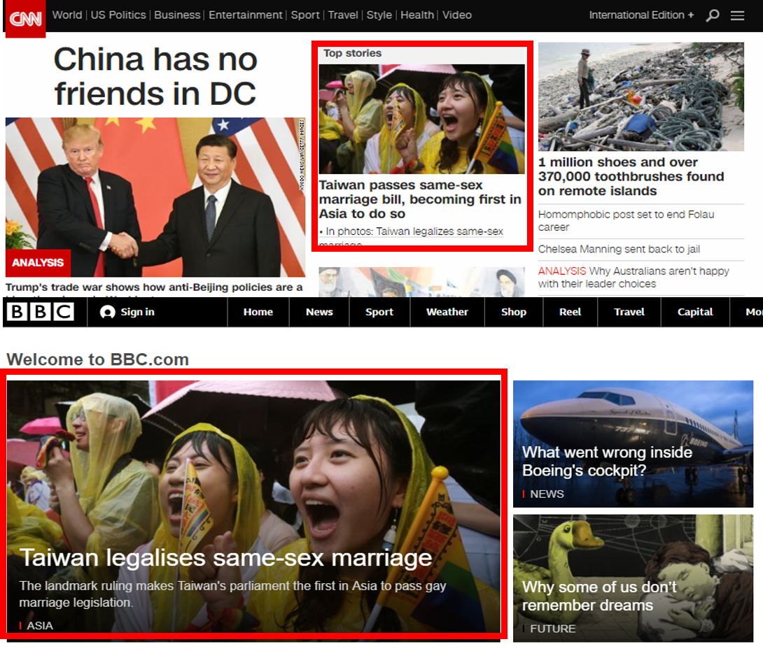Open BBC 'Taiwan legalises same-sex marriage' story
Viewport: 763px width, 665px height.
click(x=226, y=557)
